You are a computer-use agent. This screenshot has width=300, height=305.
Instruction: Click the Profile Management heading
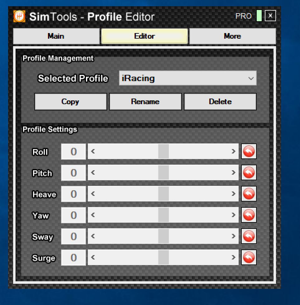click(x=58, y=58)
